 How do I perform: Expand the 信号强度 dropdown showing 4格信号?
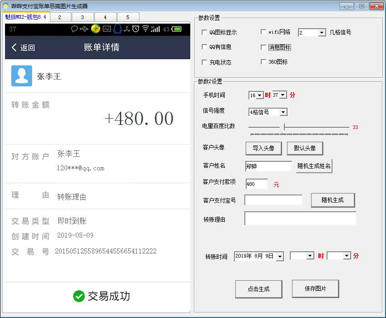click(283, 112)
